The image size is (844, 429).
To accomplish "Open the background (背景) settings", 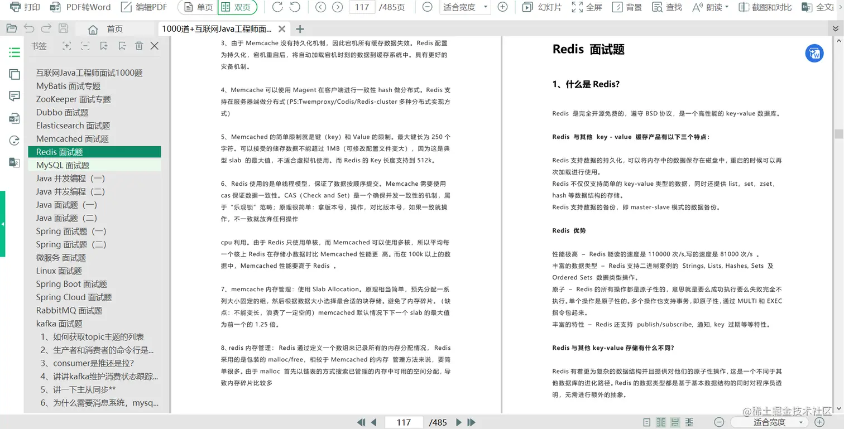I will click(x=627, y=7).
